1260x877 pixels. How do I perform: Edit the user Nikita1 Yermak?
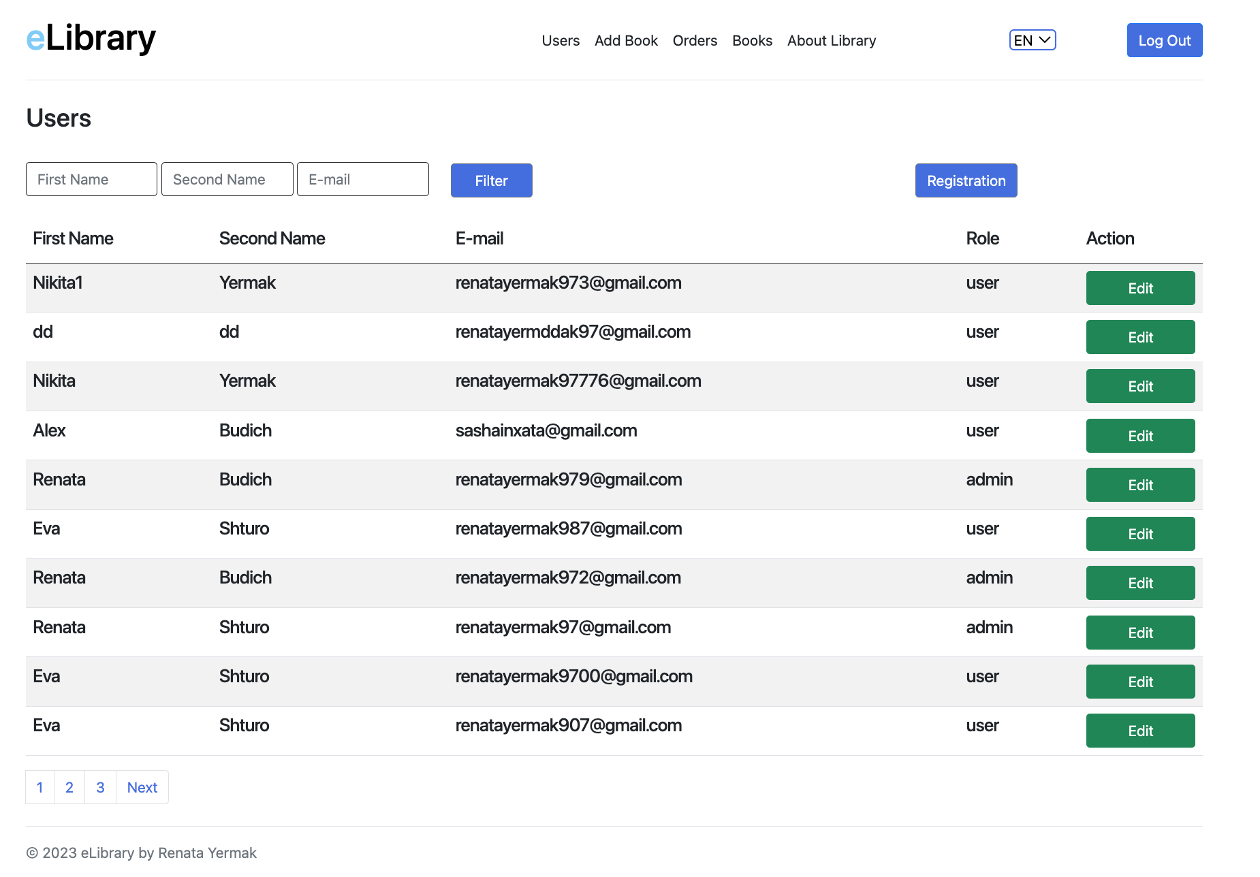click(x=1140, y=288)
